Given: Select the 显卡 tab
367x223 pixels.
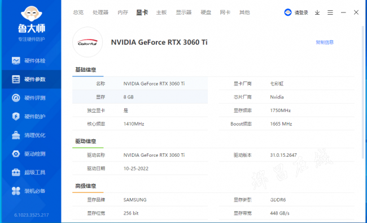Looking at the screenshot, I should coord(142,12).
